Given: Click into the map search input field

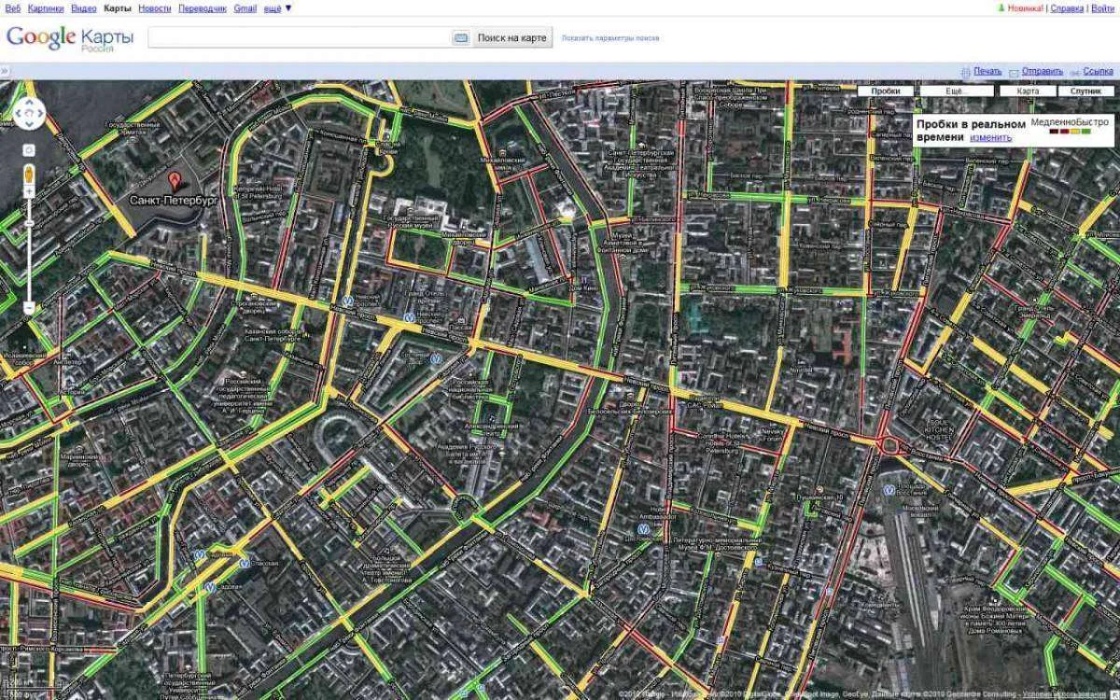Looking at the screenshot, I should pyautogui.click(x=299, y=37).
